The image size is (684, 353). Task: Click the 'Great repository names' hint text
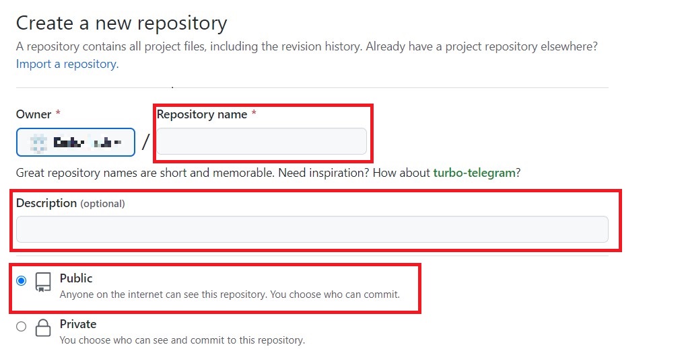[x=222, y=173]
